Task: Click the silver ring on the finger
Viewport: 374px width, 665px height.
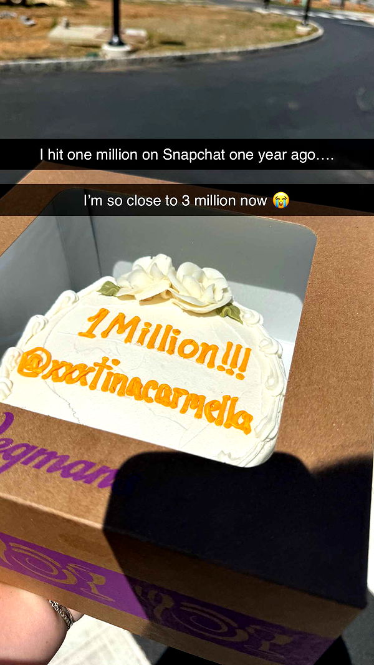Action: pos(63,614)
